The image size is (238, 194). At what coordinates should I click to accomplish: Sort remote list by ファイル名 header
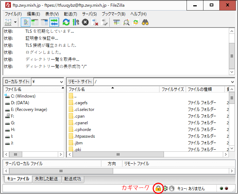coord(113,89)
